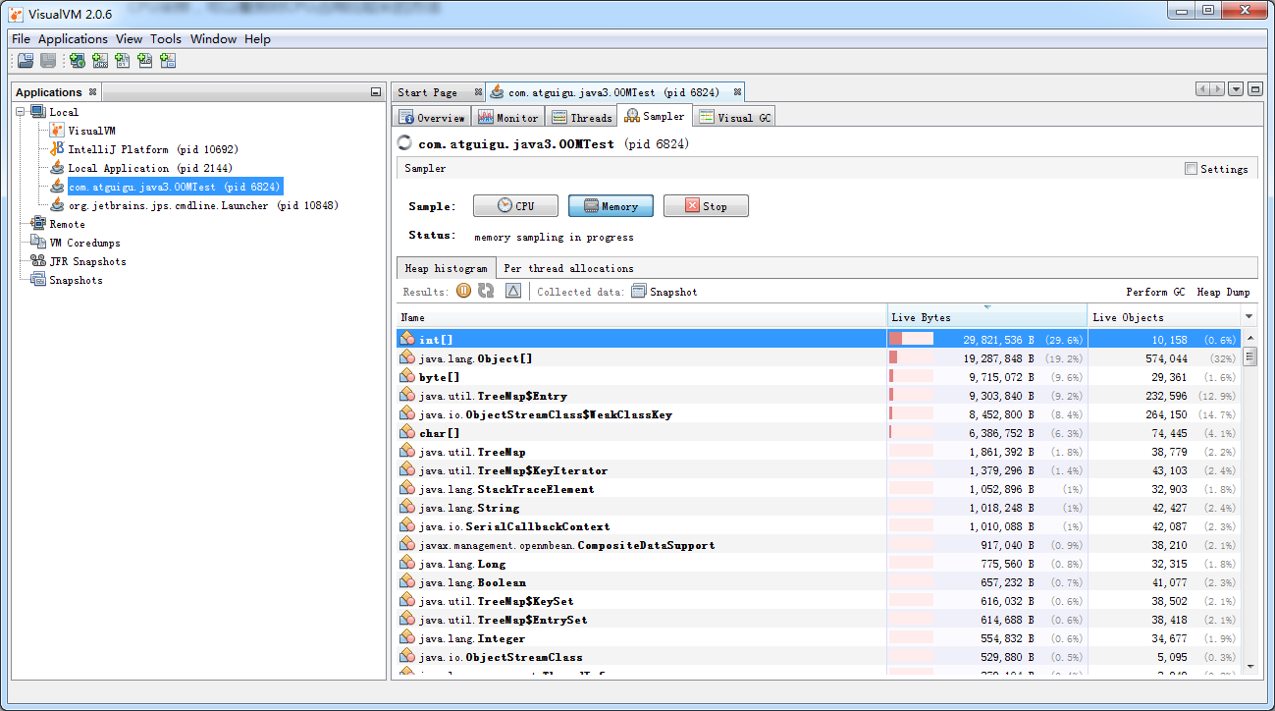Open the File menu
The image size is (1275, 711).
(22, 39)
